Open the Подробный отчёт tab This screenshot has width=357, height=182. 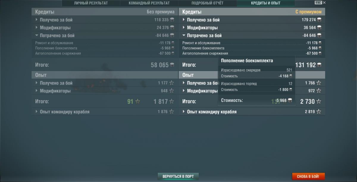coord(207,3)
